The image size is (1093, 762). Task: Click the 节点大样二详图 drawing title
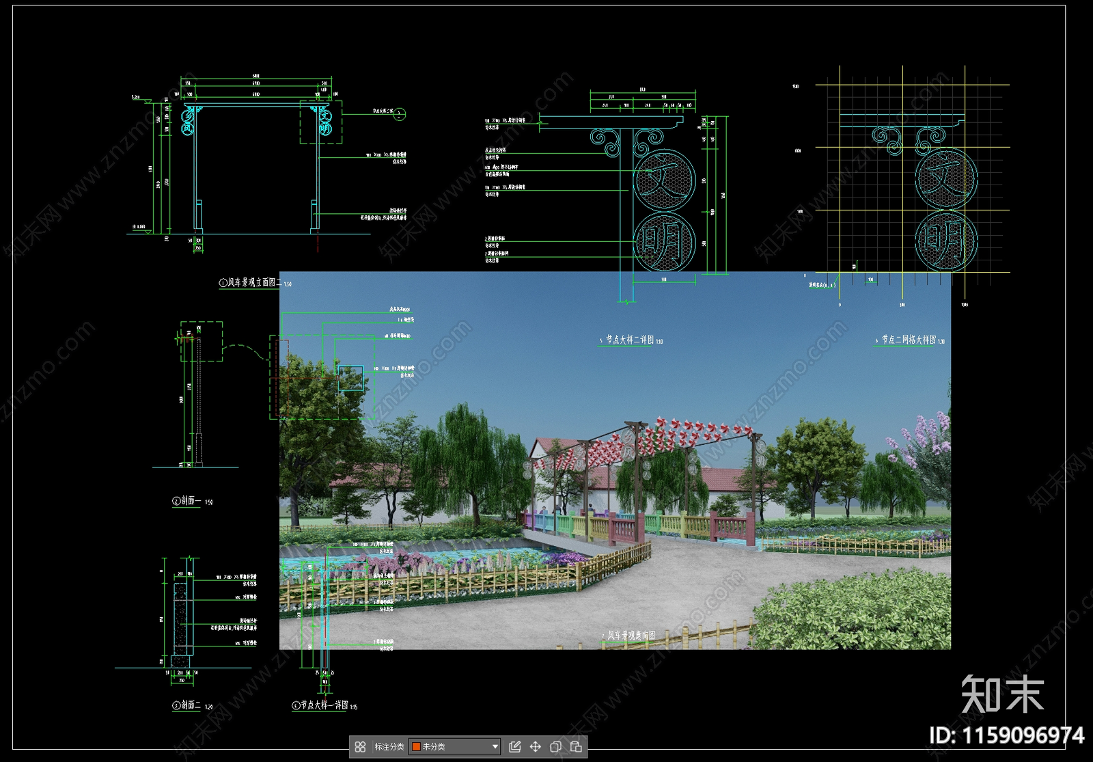pos(630,340)
